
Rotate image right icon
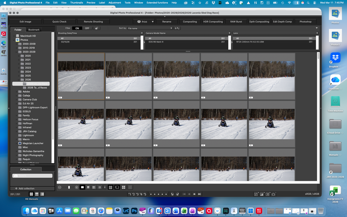click(177, 194)
